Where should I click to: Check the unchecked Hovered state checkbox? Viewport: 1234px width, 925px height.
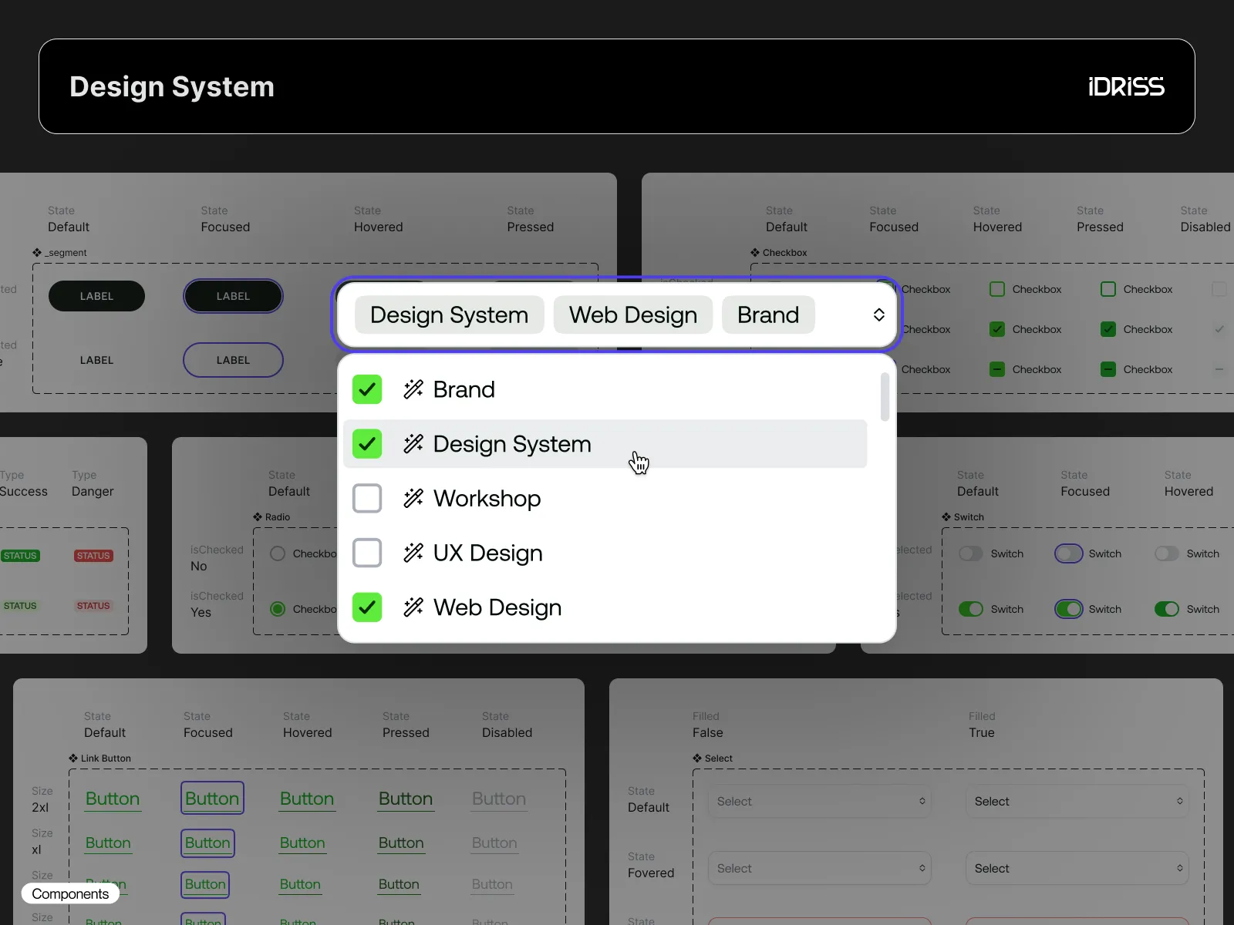[x=997, y=289]
